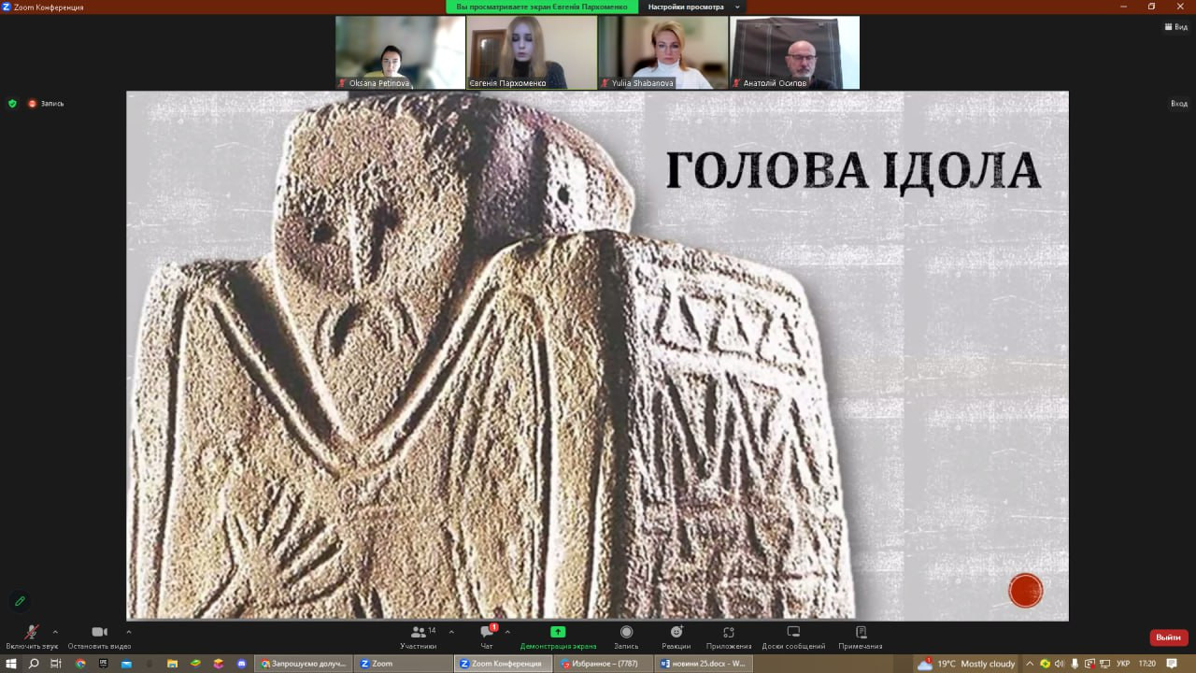This screenshot has height=673, width=1196.
Task: Open the Windows Start menu
Action: pos(11,664)
